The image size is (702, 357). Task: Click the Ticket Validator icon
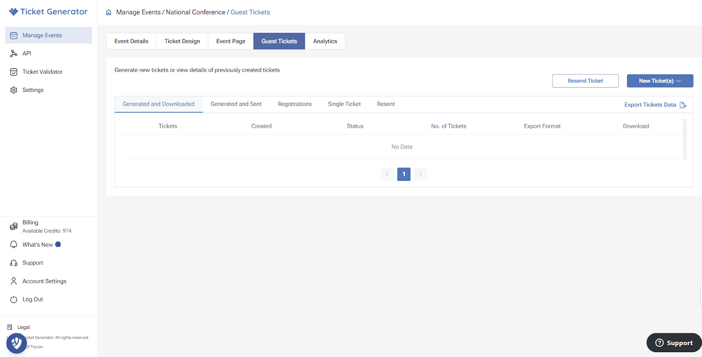click(x=14, y=72)
